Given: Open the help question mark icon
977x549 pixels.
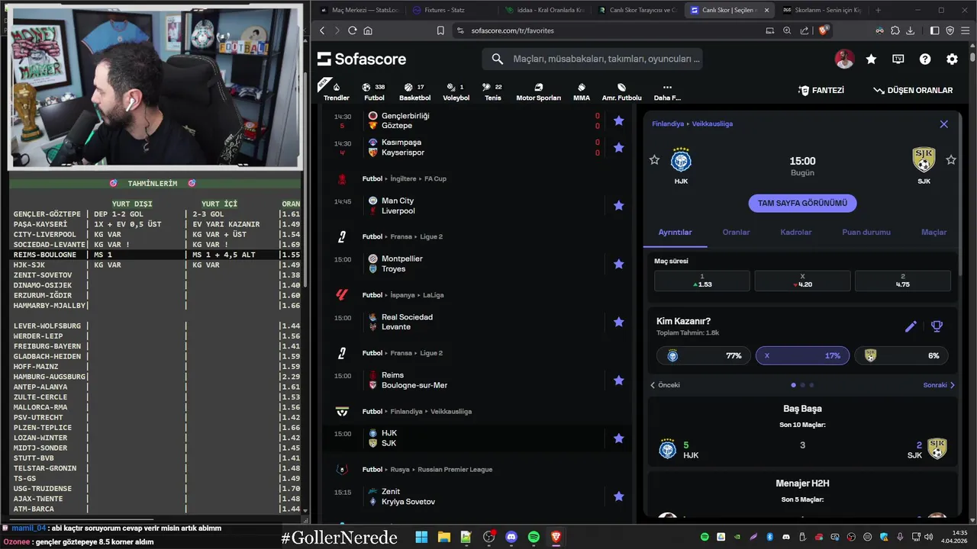Looking at the screenshot, I should [x=925, y=59].
